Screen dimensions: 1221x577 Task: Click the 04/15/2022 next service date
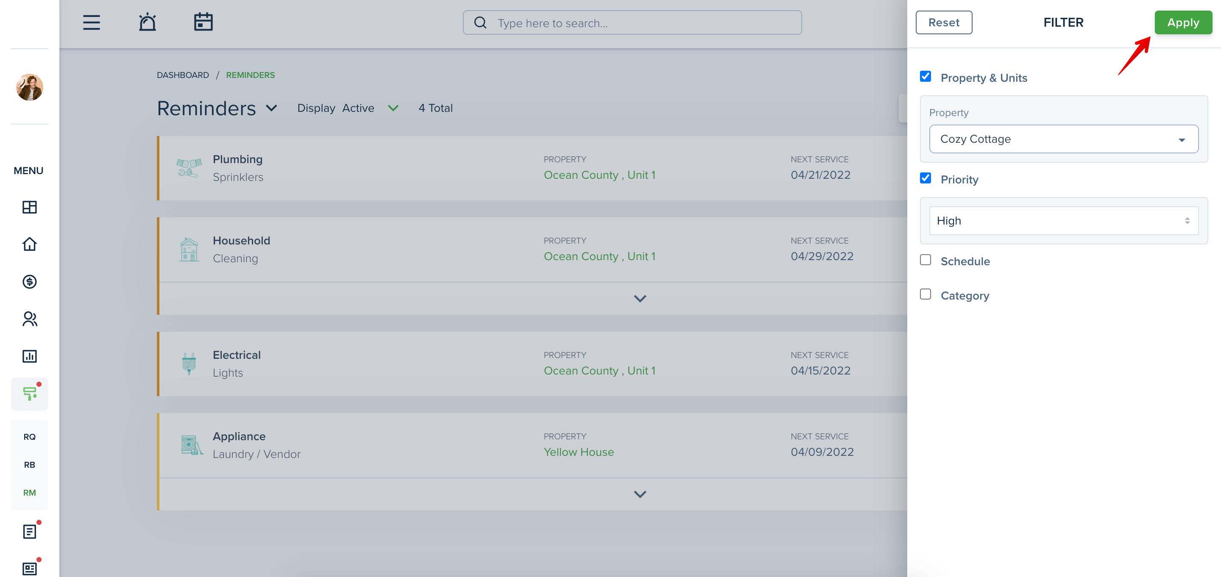[820, 371]
